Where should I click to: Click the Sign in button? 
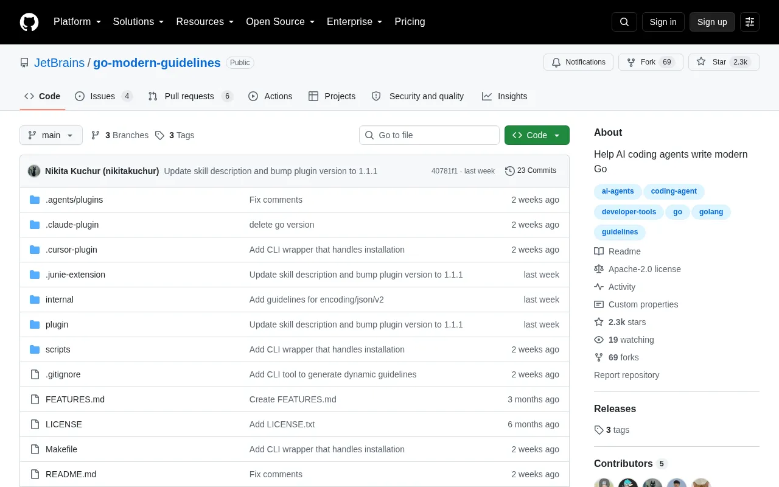tap(663, 22)
